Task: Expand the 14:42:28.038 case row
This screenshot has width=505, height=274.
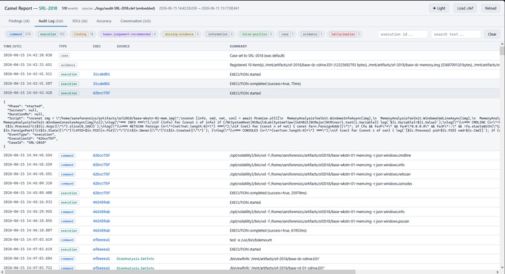Action: (x=250, y=55)
